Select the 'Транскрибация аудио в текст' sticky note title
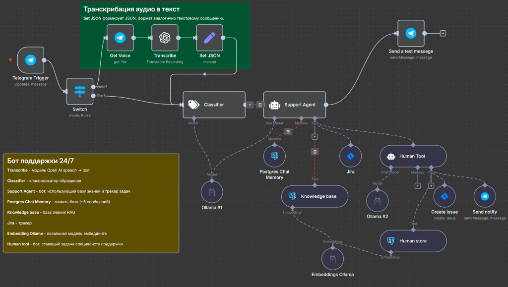 (x=131, y=9)
